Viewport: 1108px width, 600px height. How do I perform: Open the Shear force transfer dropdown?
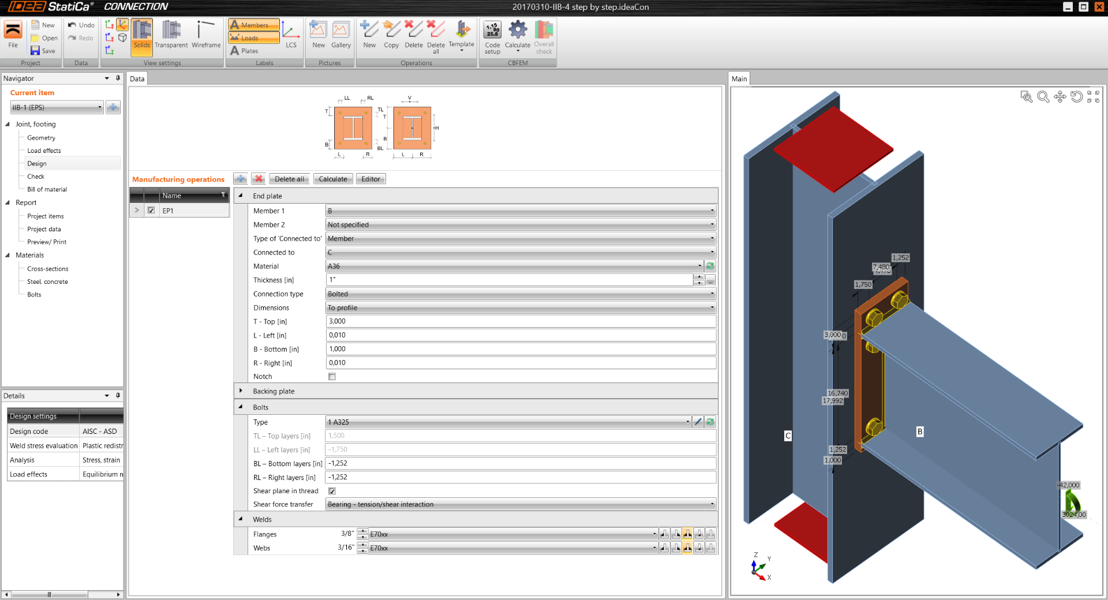coord(521,504)
